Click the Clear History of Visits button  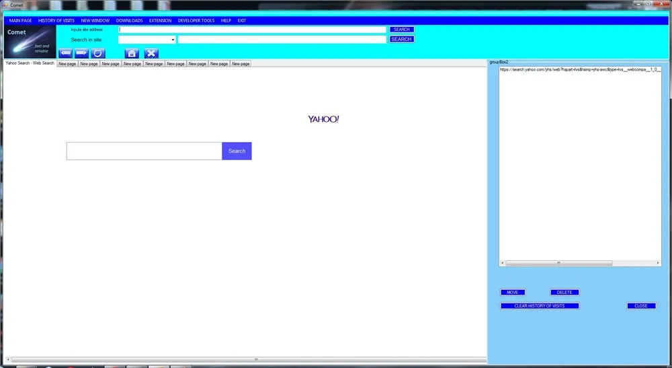(x=539, y=306)
